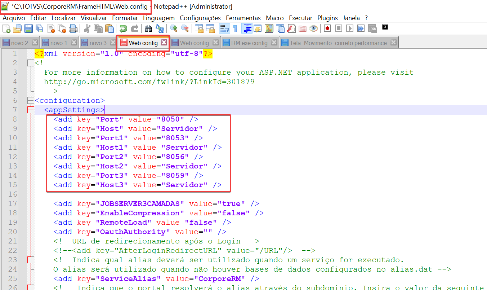Collapse the appSettings fold marker
This screenshot has height=290, width=487.
pyautogui.click(x=31, y=110)
